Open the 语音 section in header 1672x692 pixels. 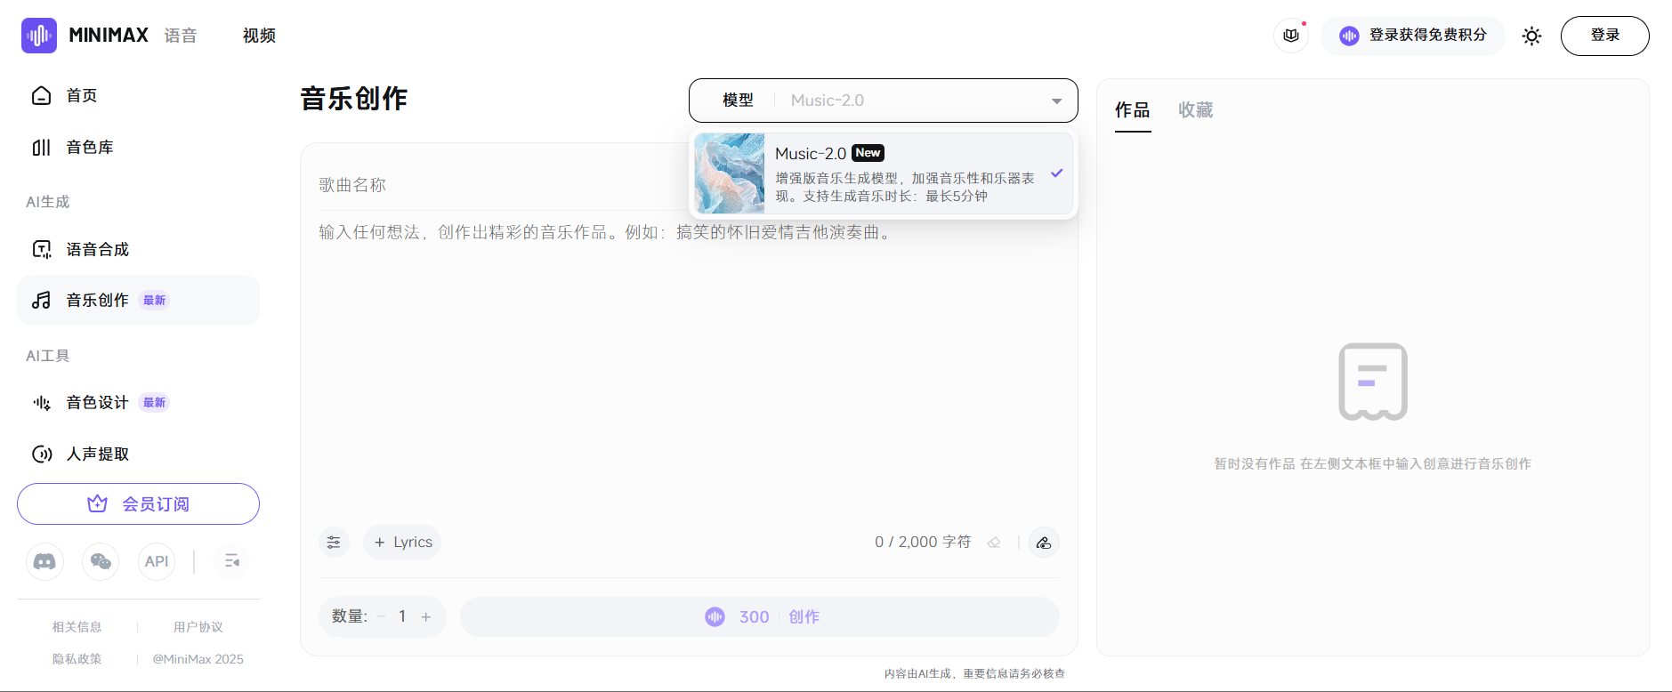tap(181, 36)
